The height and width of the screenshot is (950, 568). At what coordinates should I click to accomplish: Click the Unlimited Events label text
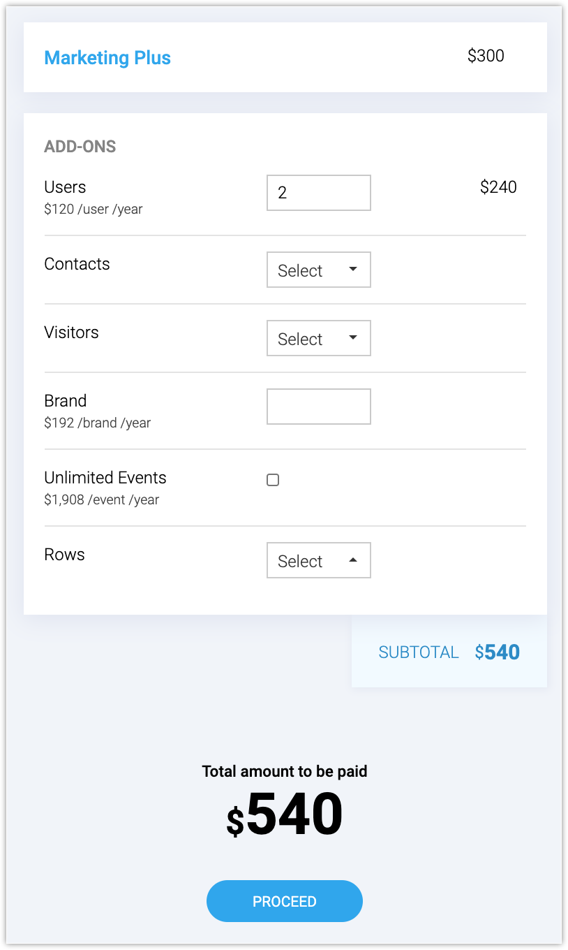pyautogui.click(x=105, y=478)
